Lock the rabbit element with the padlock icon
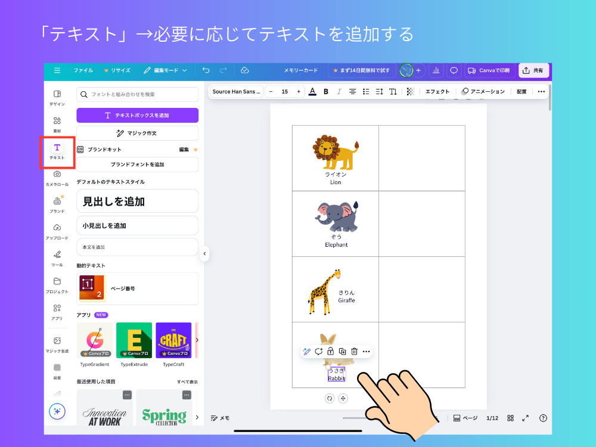 tap(330, 352)
